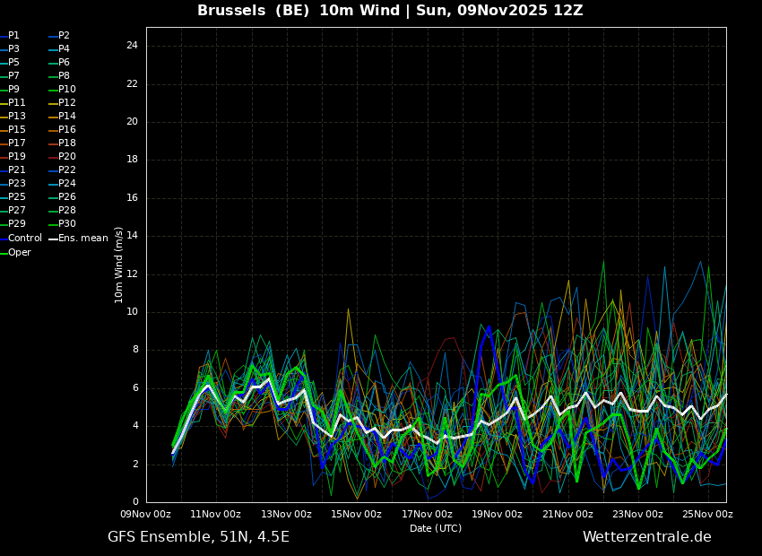Select the P12 legend label
Viewport: 762px width, 556px height.
click(63, 102)
